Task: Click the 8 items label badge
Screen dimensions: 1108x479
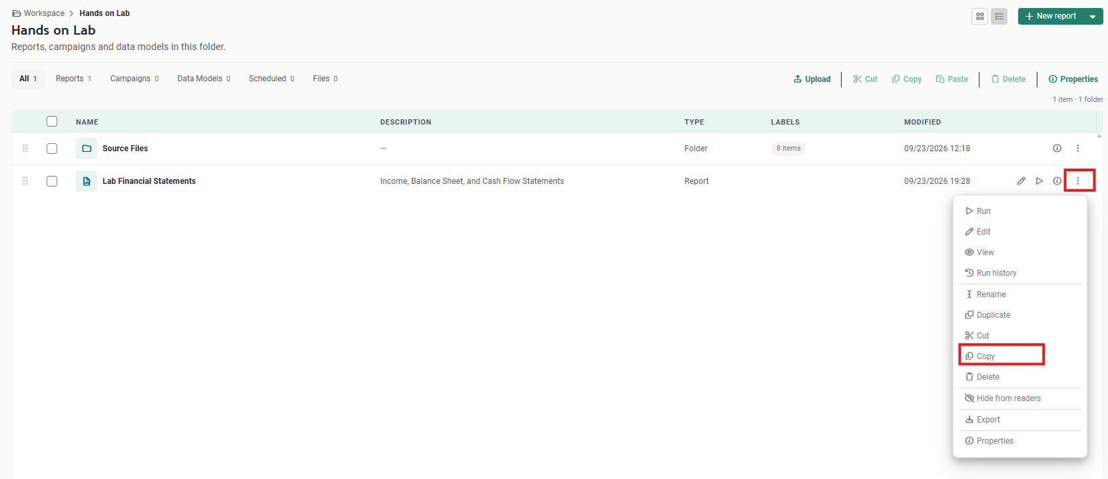Action: pos(788,149)
